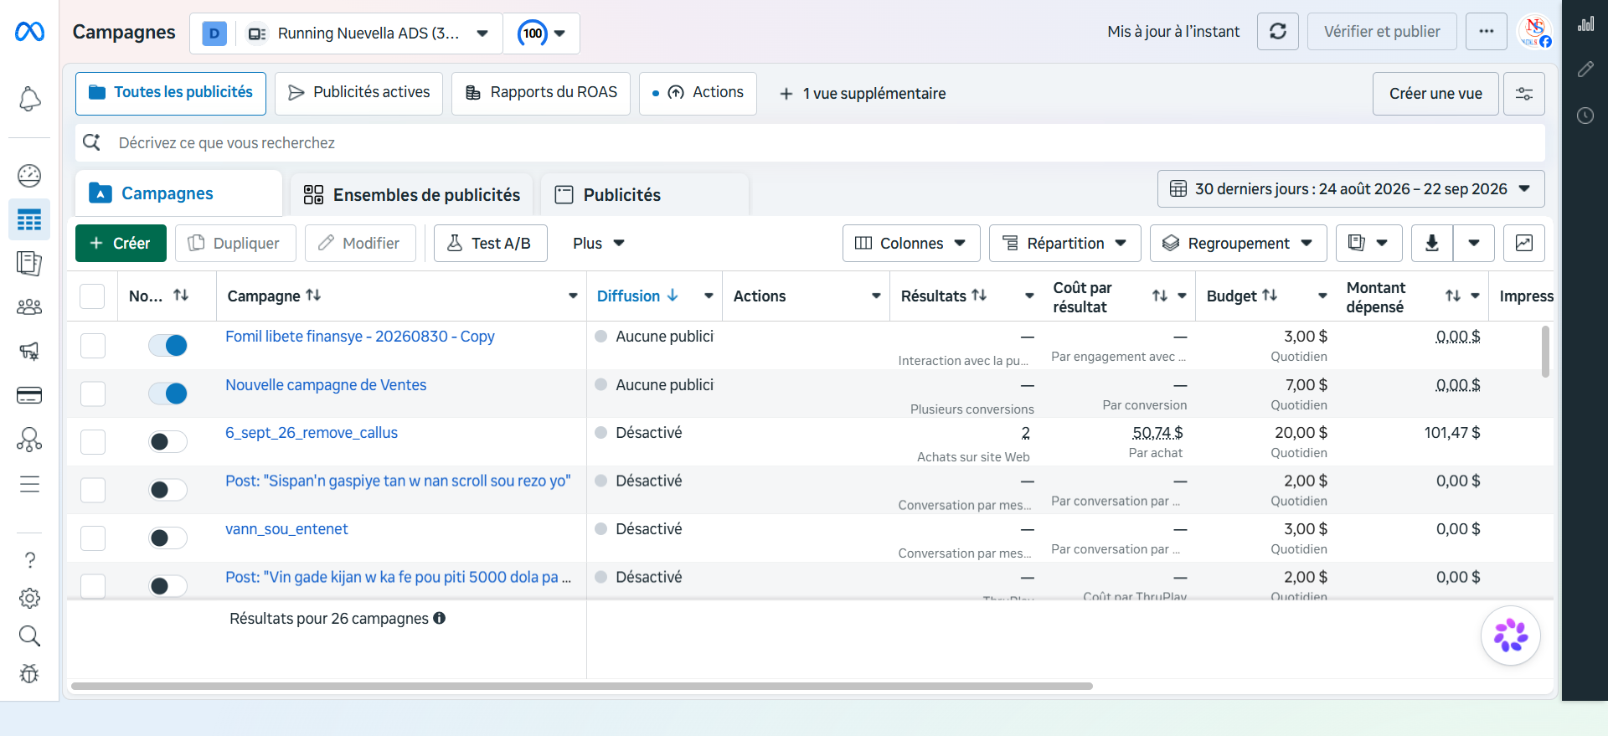
Task: Switch to Ensembles de publicités tab
Action: 411,195
